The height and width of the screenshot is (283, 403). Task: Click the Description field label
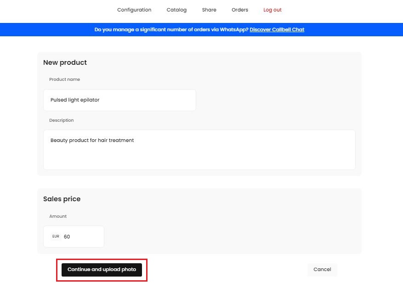click(x=62, y=120)
